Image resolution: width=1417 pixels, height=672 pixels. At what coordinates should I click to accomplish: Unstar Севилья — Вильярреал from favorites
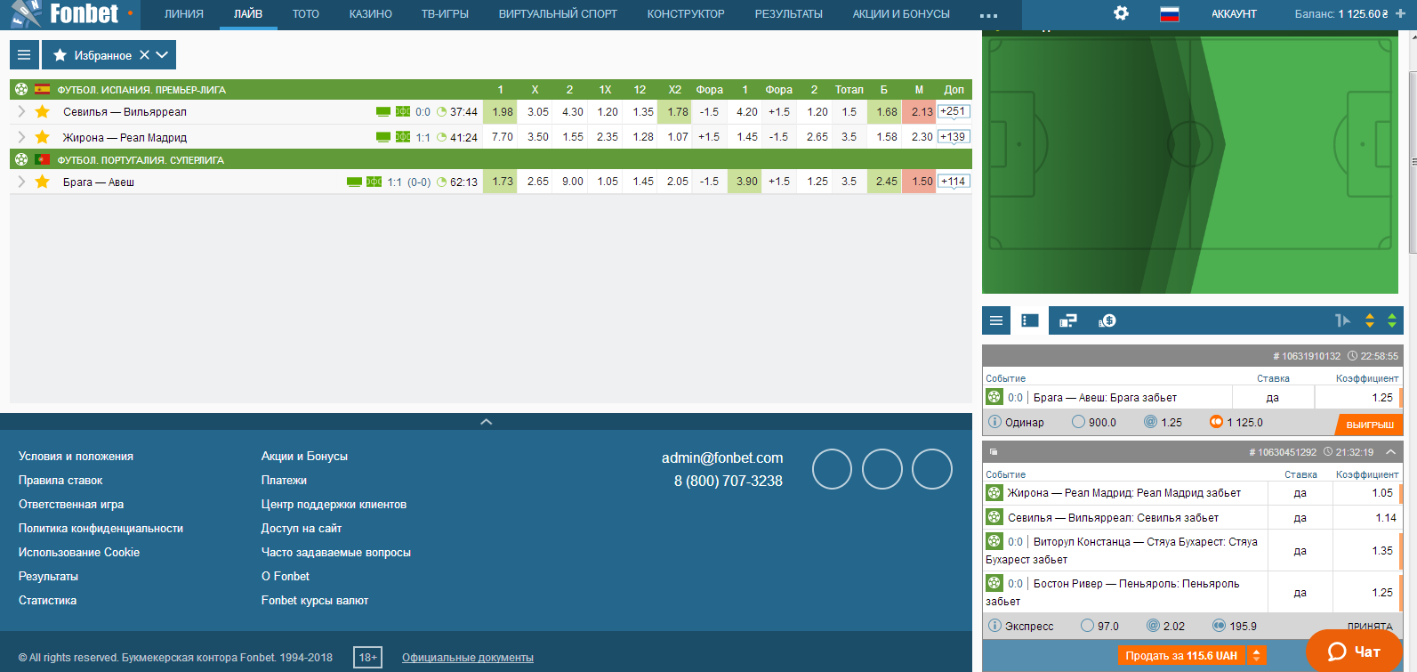click(x=42, y=112)
